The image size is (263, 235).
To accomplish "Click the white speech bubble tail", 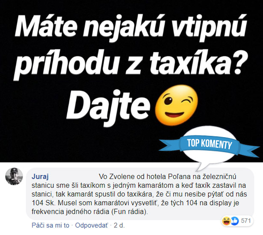I will coord(202,166).
